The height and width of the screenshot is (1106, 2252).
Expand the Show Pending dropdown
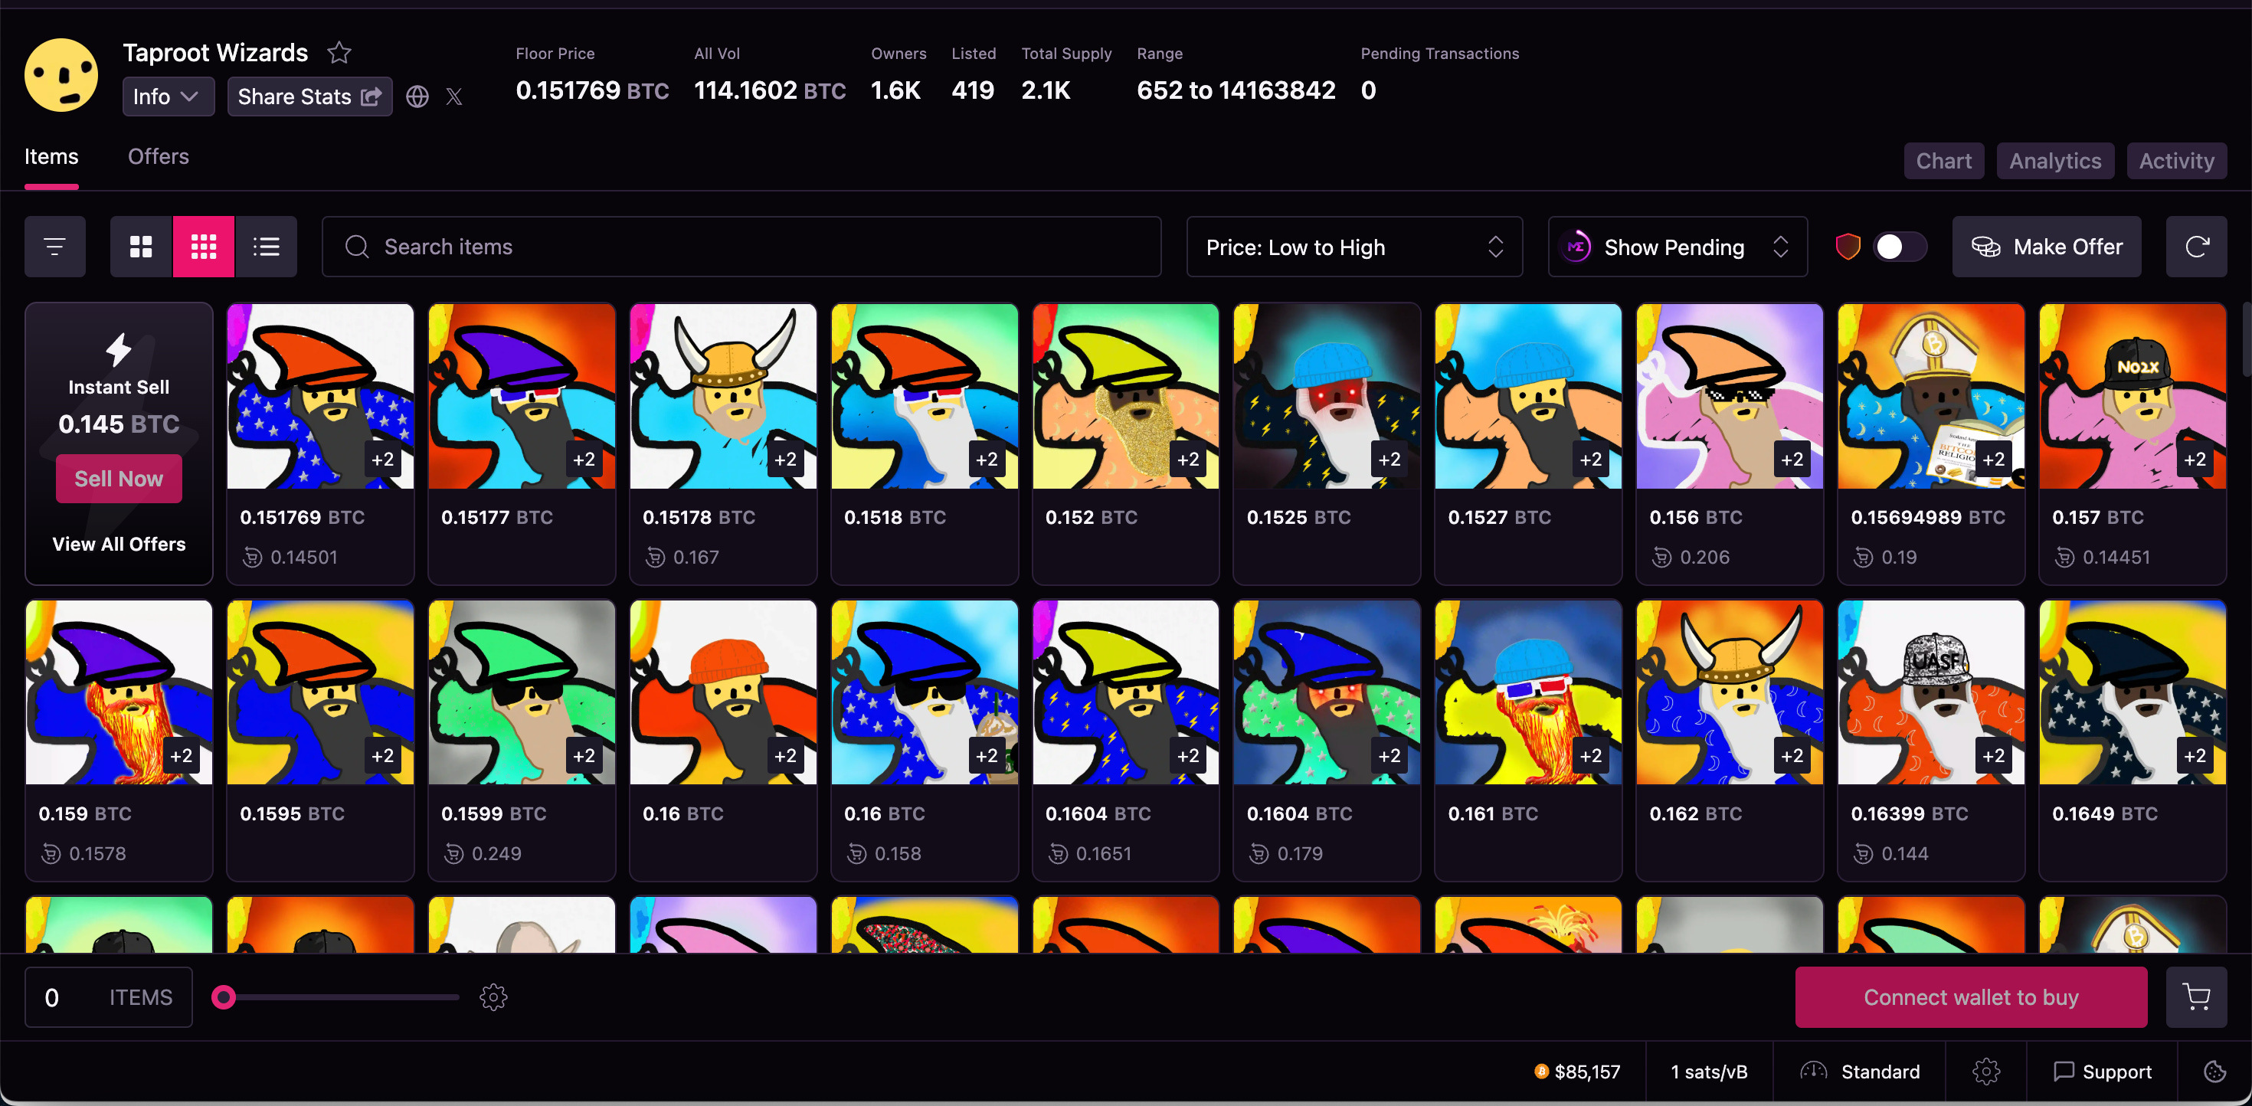1677,247
